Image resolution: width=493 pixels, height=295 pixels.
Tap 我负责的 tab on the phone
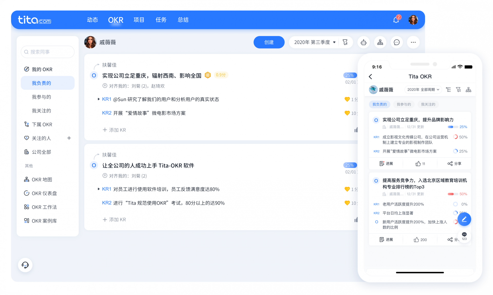coord(380,104)
